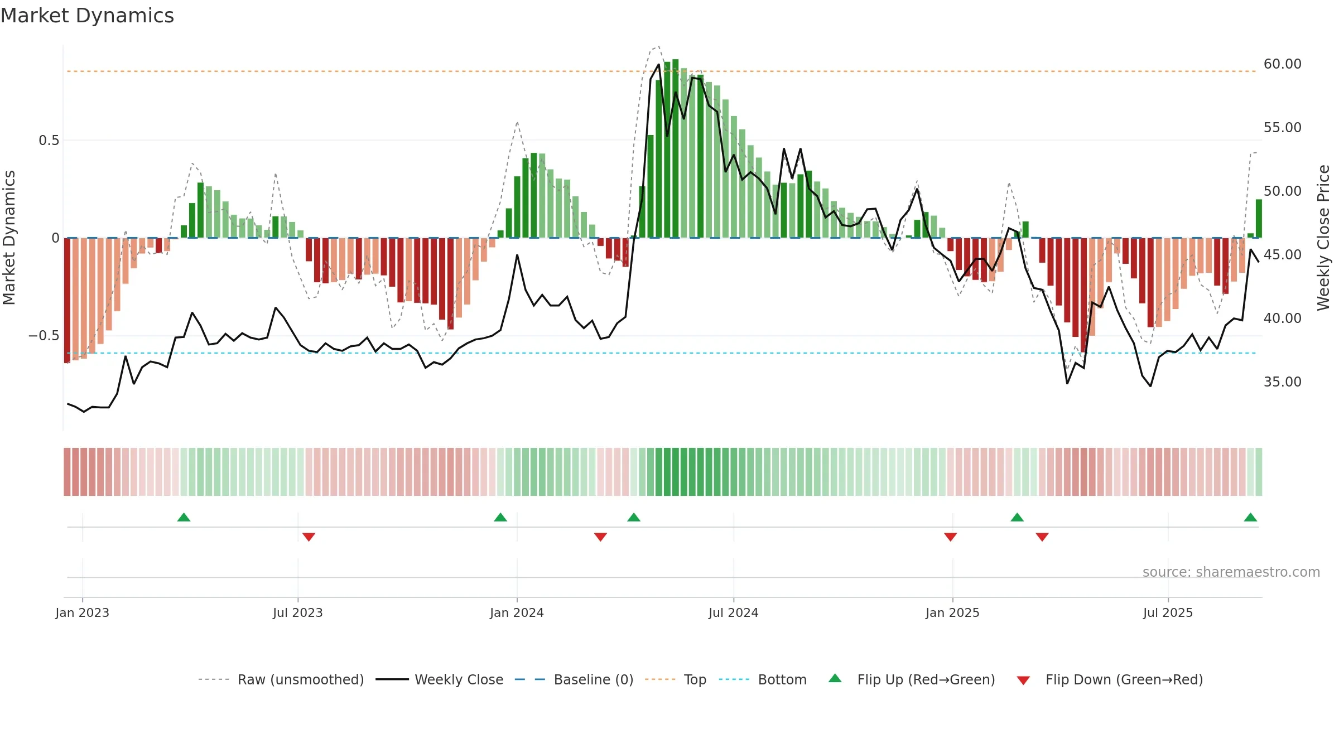Click the first dark red bar at chart start

[x=67, y=301]
